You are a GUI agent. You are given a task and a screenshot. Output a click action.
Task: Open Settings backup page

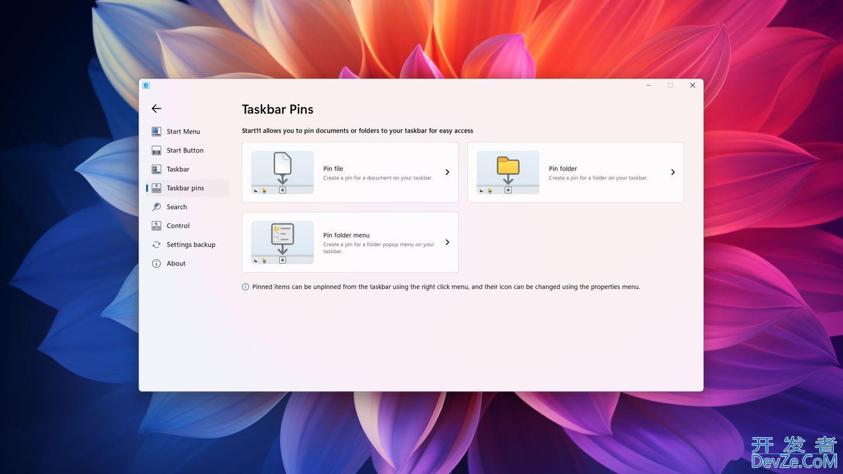187,244
